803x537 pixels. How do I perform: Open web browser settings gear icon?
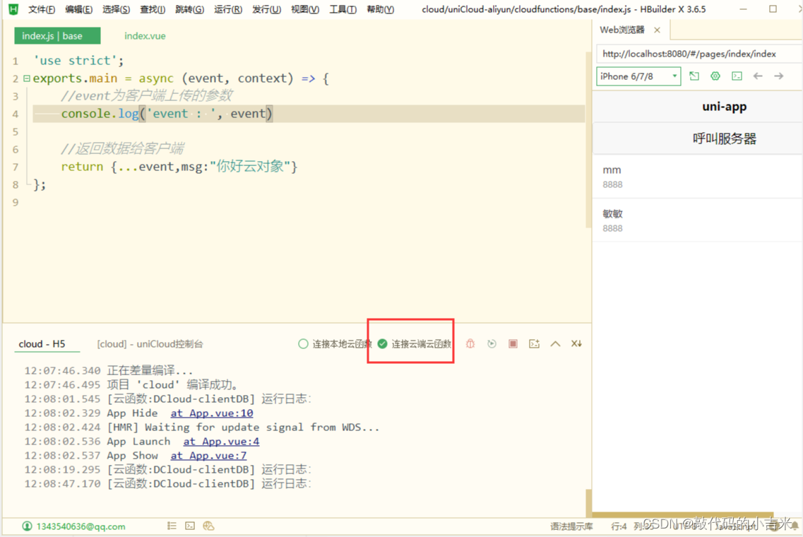pyautogui.click(x=715, y=76)
